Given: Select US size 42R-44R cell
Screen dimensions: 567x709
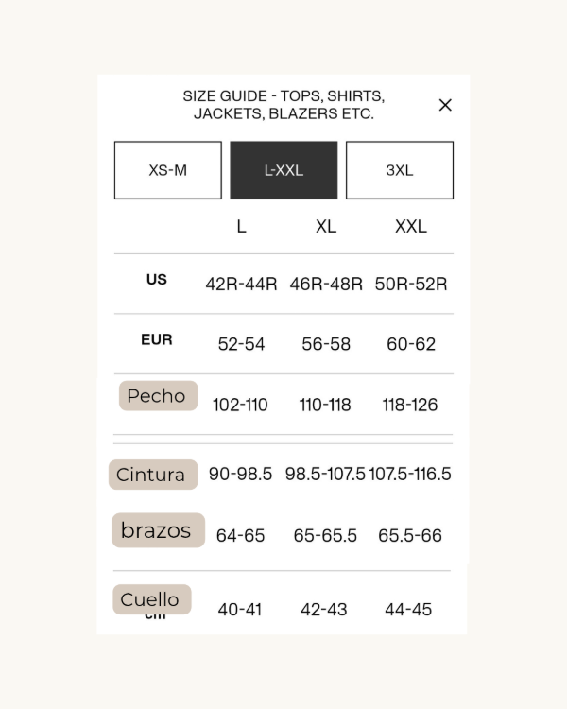Looking at the screenshot, I should (241, 285).
